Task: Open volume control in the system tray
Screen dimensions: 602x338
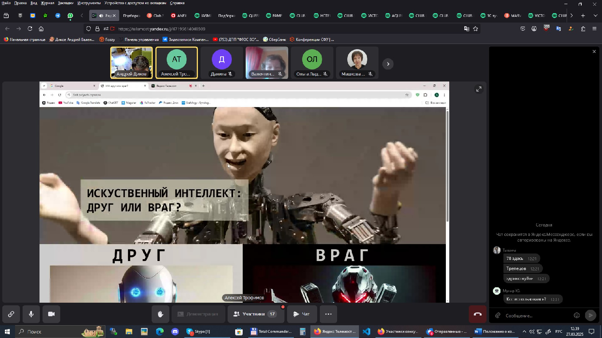Action: click(531, 332)
